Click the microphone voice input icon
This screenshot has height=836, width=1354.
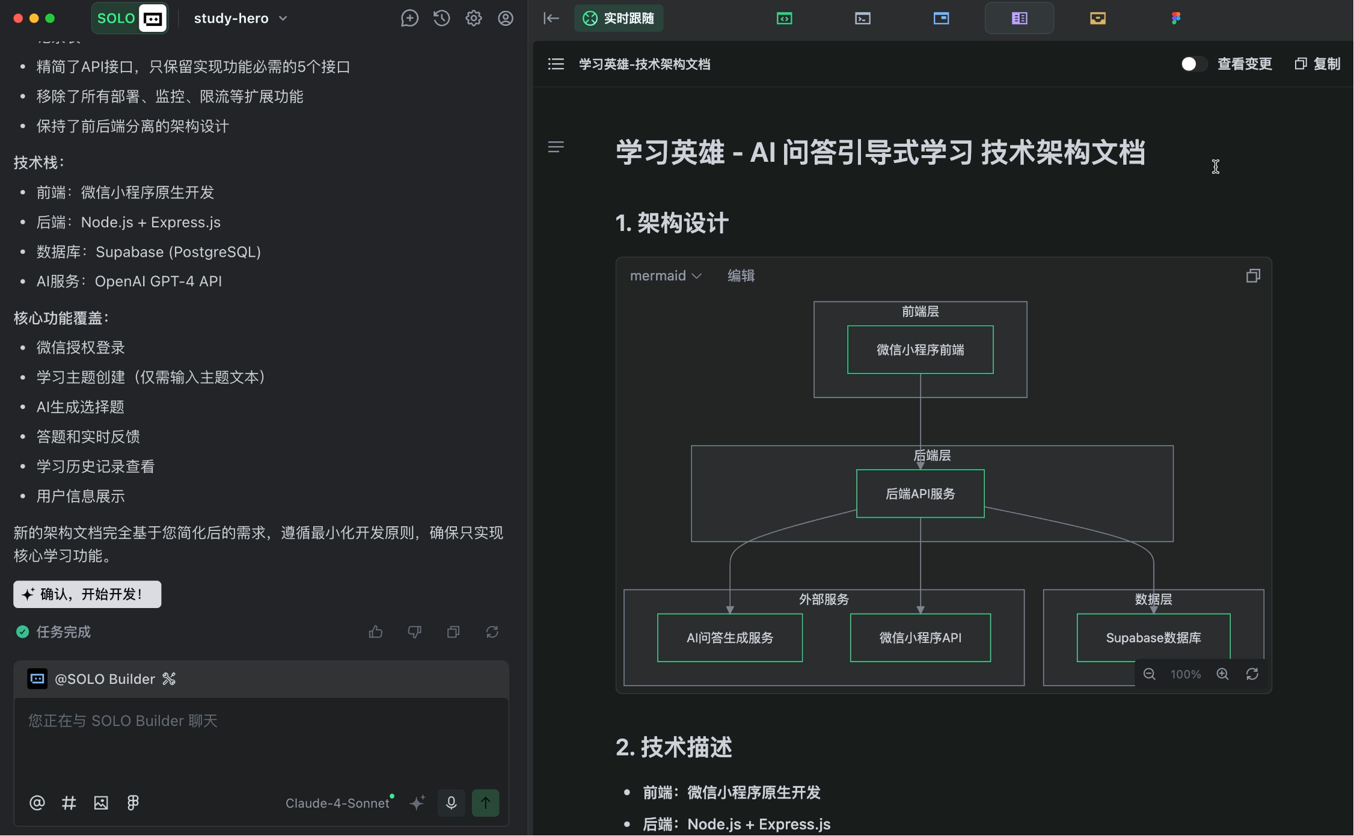tap(451, 803)
